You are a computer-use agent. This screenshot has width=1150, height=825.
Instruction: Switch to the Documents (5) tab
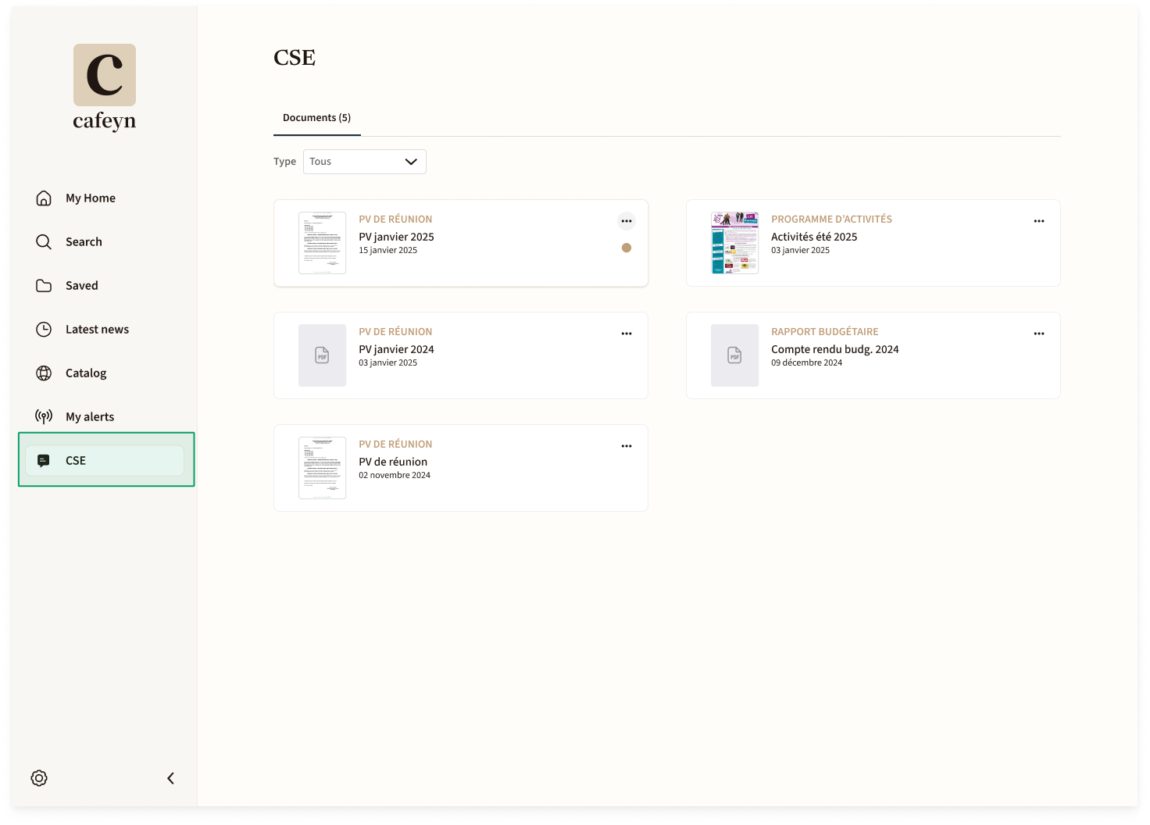tap(316, 118)
